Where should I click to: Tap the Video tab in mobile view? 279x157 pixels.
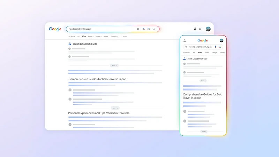click(207, 53)
